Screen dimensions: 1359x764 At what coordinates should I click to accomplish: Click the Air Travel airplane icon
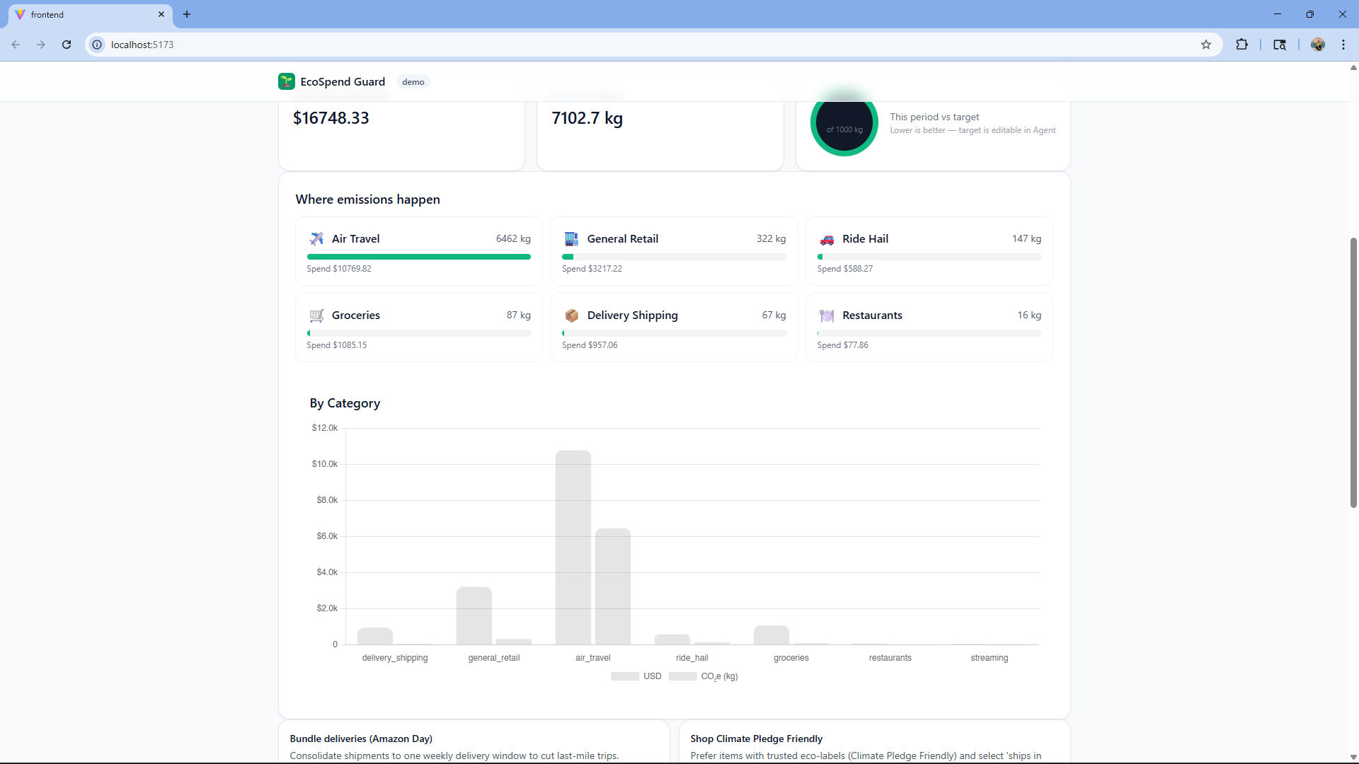[x=316, y=239]
